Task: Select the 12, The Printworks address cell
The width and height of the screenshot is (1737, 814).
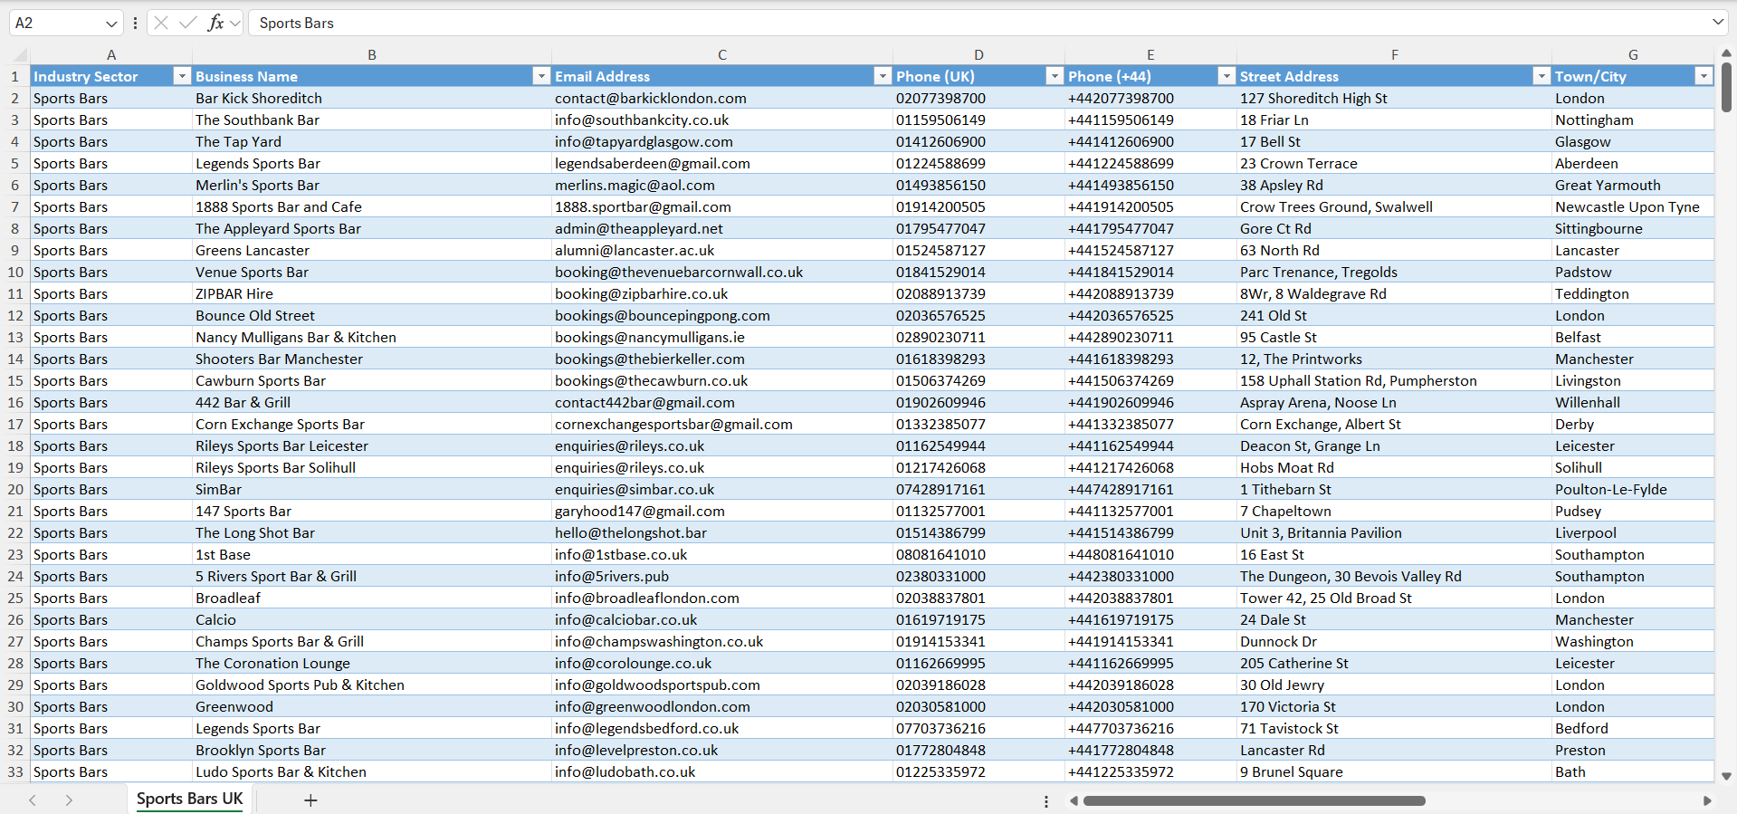Action: pos(1394,359)
